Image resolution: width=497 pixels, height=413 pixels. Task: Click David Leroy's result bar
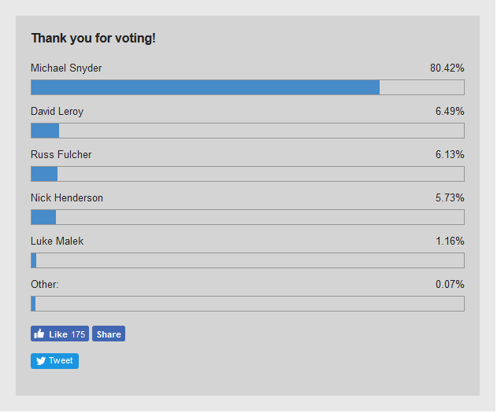pyautogui.click(x=247, y=131)
